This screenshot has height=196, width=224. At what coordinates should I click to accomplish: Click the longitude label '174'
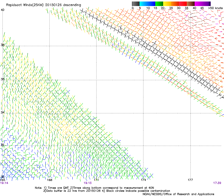143,180
